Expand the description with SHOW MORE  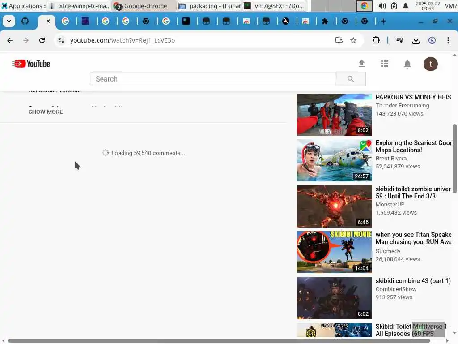pyautogui.click(x=46, y=112)
